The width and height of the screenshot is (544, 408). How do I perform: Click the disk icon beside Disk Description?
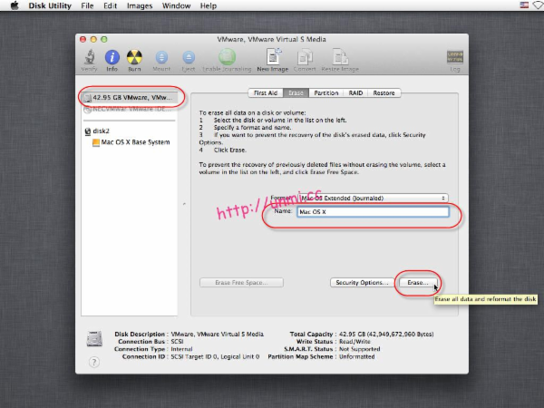point(94,338)
